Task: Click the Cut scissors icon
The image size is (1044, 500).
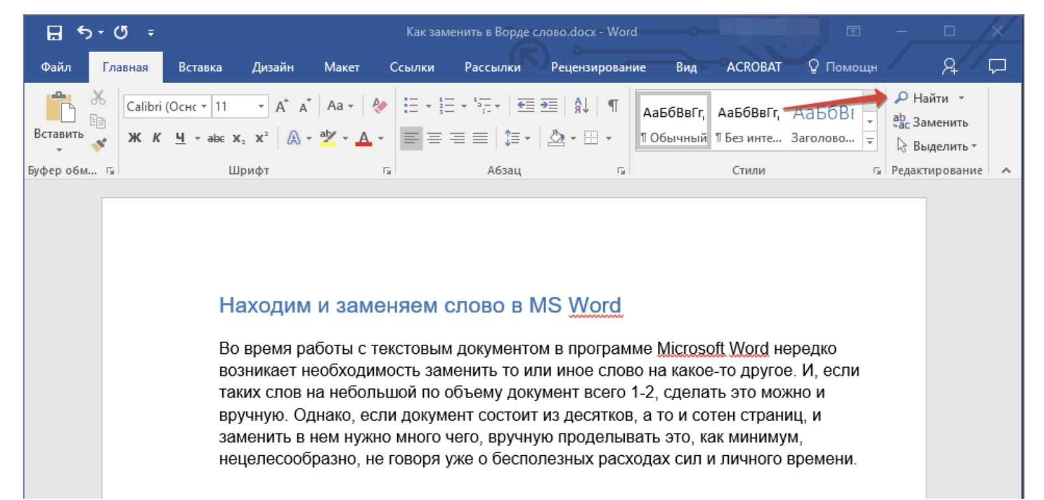Action: (98, 98)
